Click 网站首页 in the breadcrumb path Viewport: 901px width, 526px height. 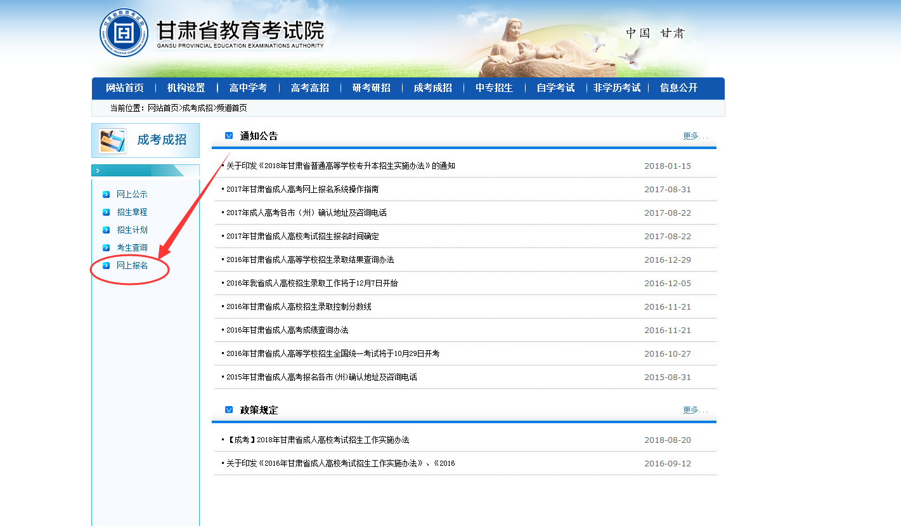(x=163, y=108)
